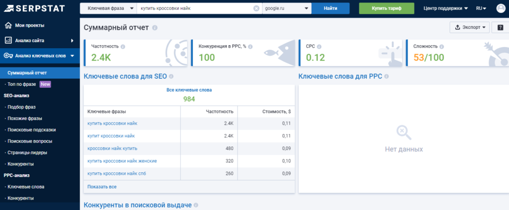Open keyword link купит кроссовки найк
509x210 pixels.
(x=111, y=136)
